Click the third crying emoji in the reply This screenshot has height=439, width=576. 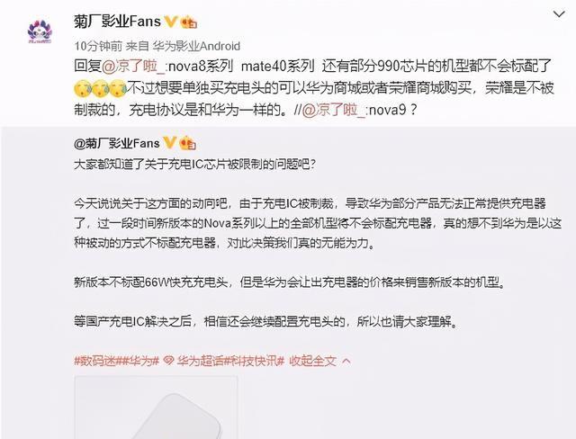click(119, 88)
